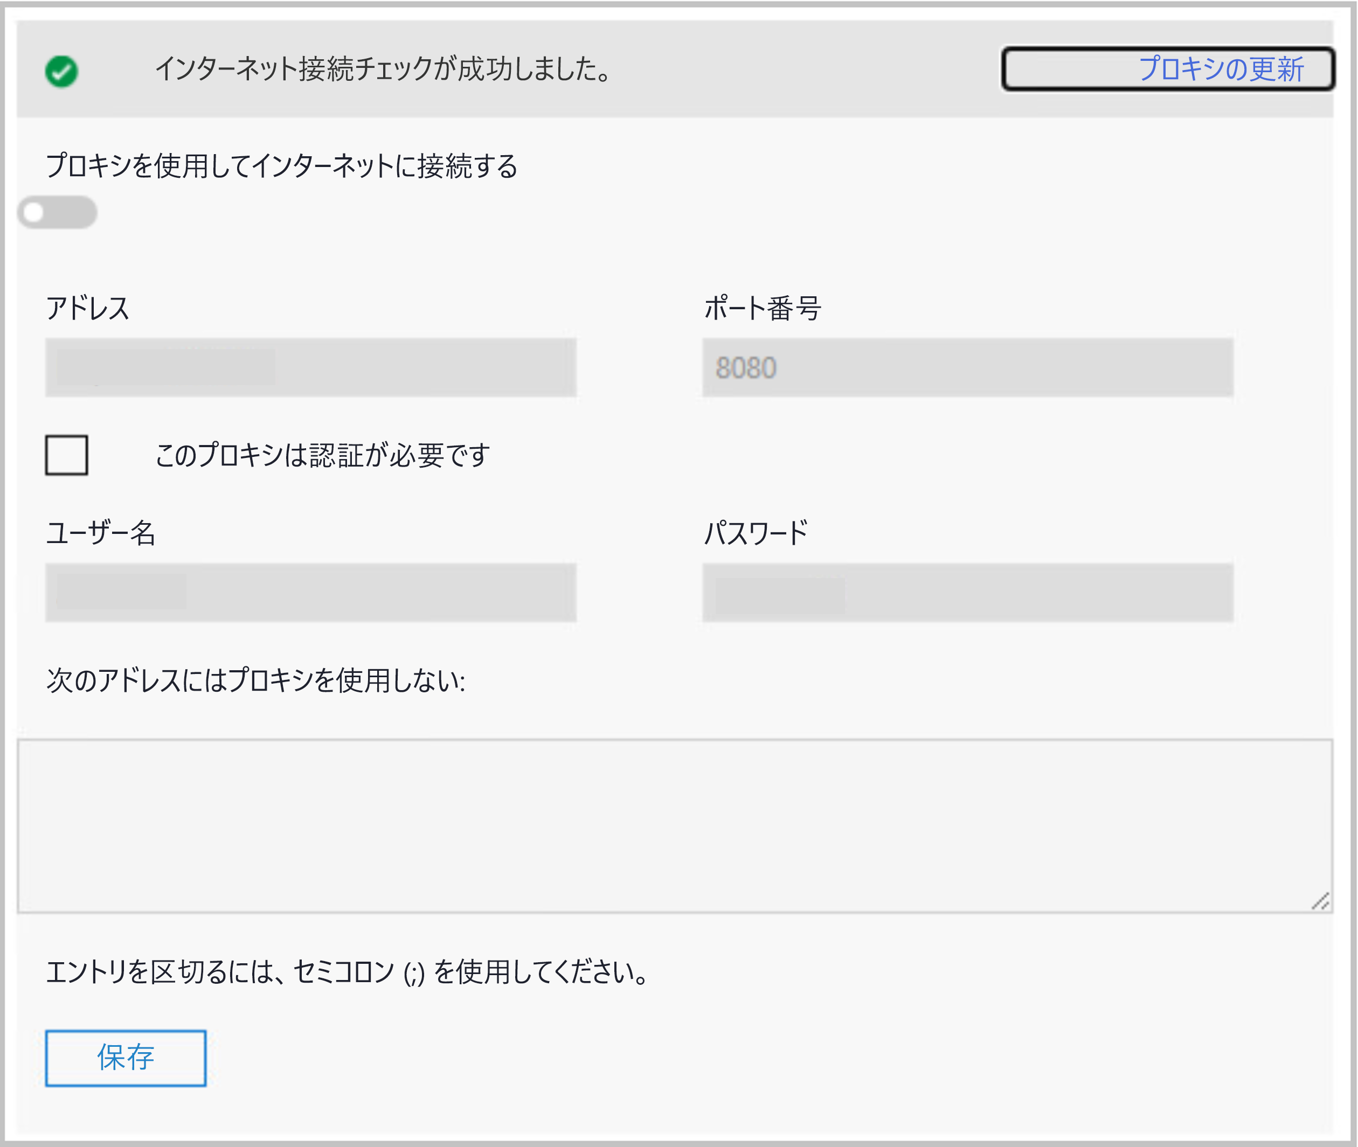Check このプロキシは認証が必要です checkbox

point(66,455)
